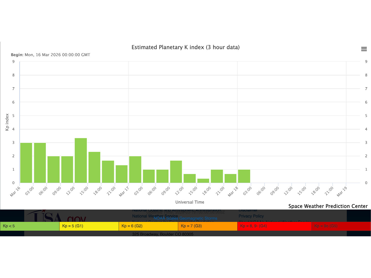Click the orange Kp = 7 (G3) legend block
The image size is (371, 278).
point(207,226)
